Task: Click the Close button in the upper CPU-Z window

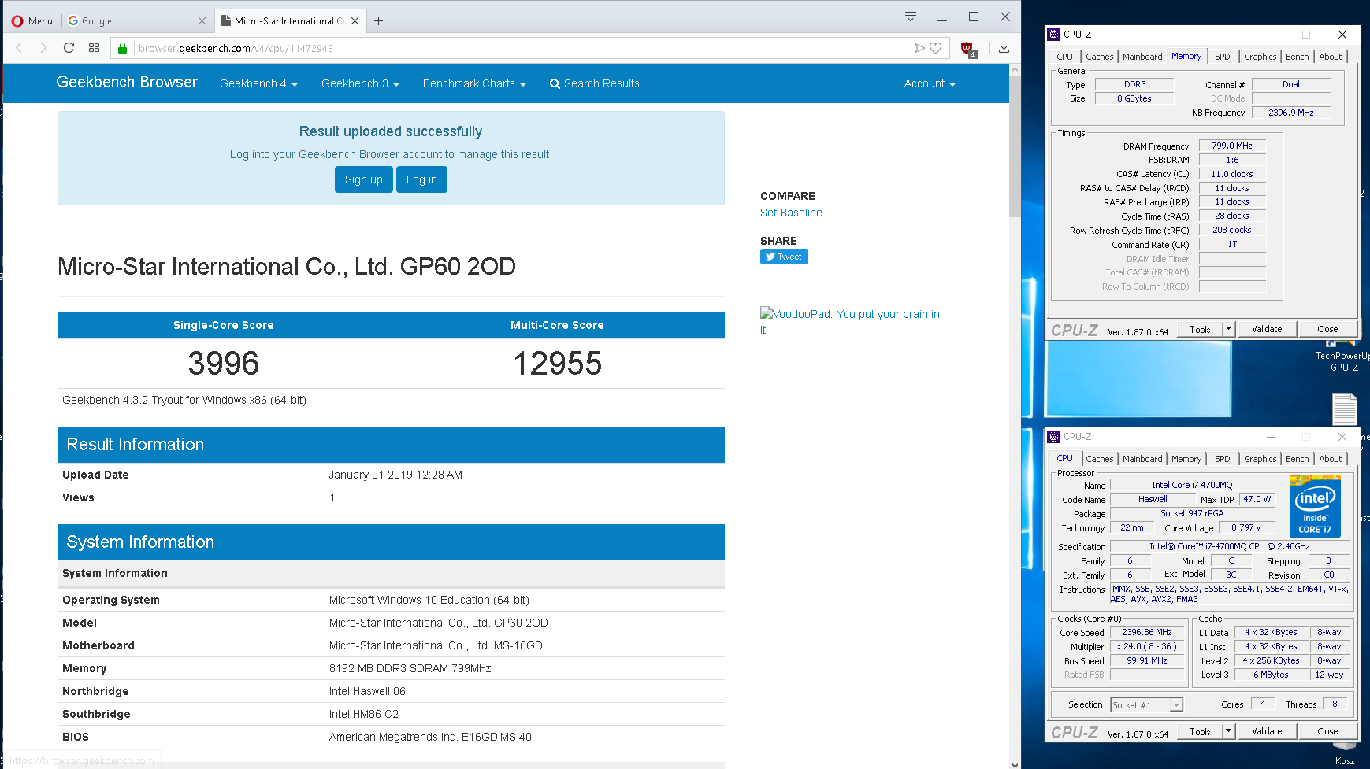Action: click(1327, 329)
